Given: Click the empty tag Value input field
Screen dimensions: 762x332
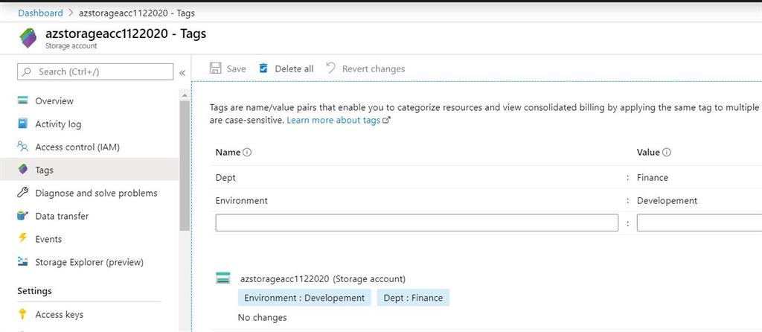Looking at the screenshot, I should coord(698,223).
